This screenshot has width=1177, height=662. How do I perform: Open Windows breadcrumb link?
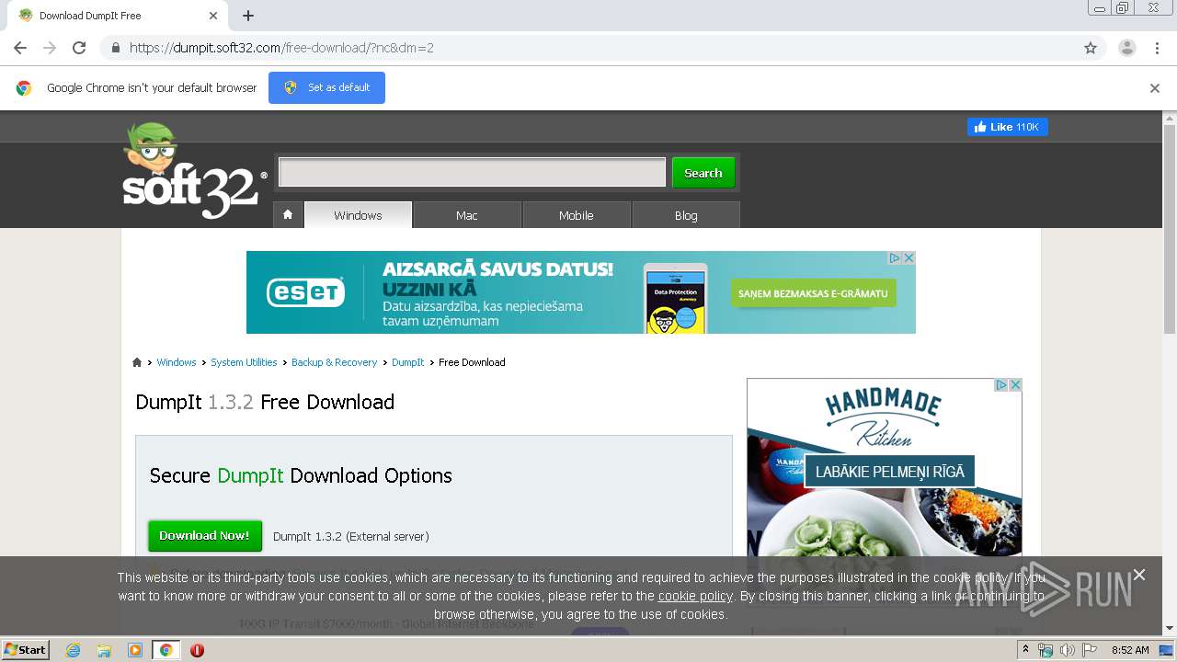pyautogui.click(x=177, y=362)
